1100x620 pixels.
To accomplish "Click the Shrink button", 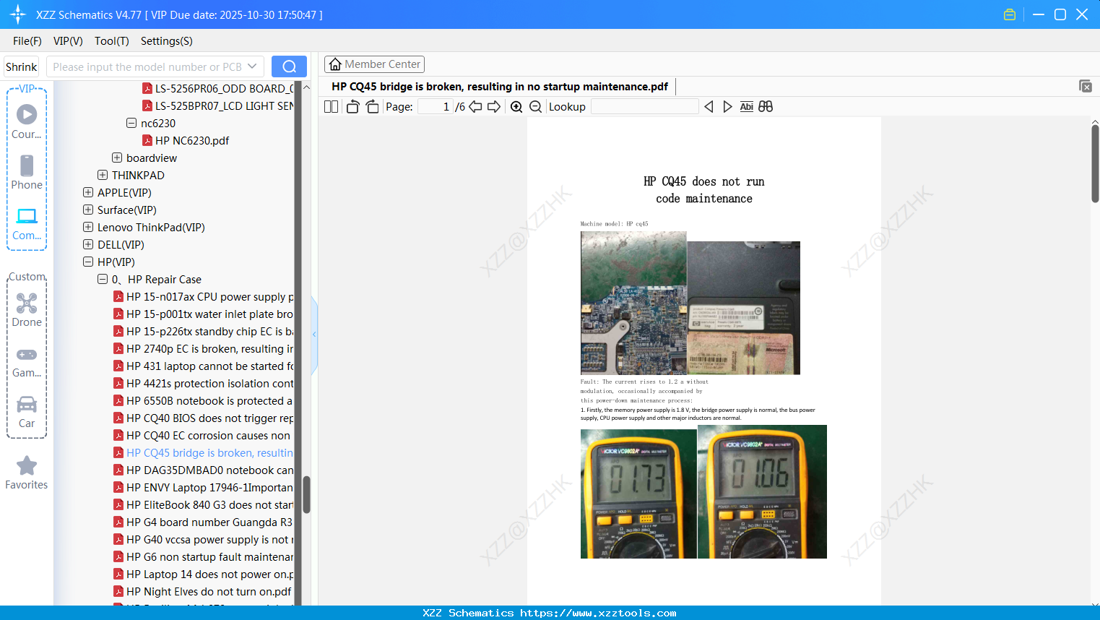I will pos(21,66).
